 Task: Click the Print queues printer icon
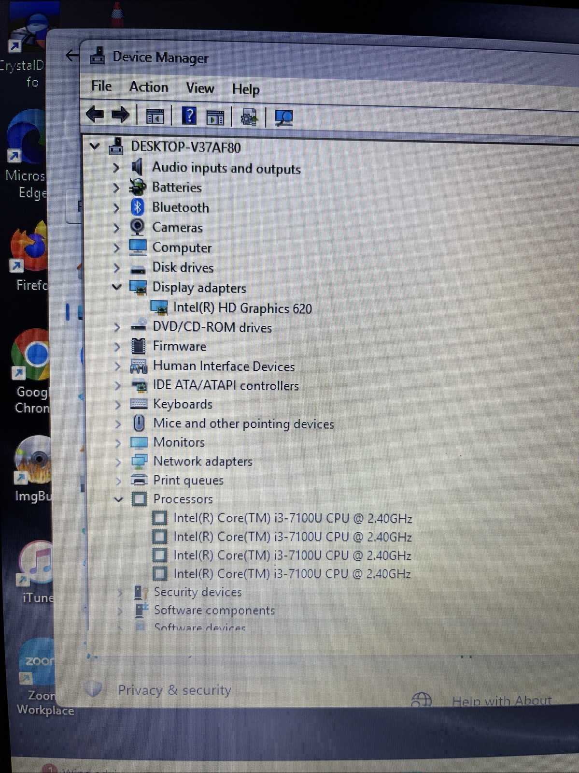tap(140, 480)
